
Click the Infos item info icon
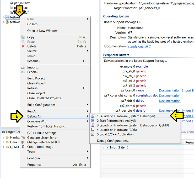coord(107,147)
